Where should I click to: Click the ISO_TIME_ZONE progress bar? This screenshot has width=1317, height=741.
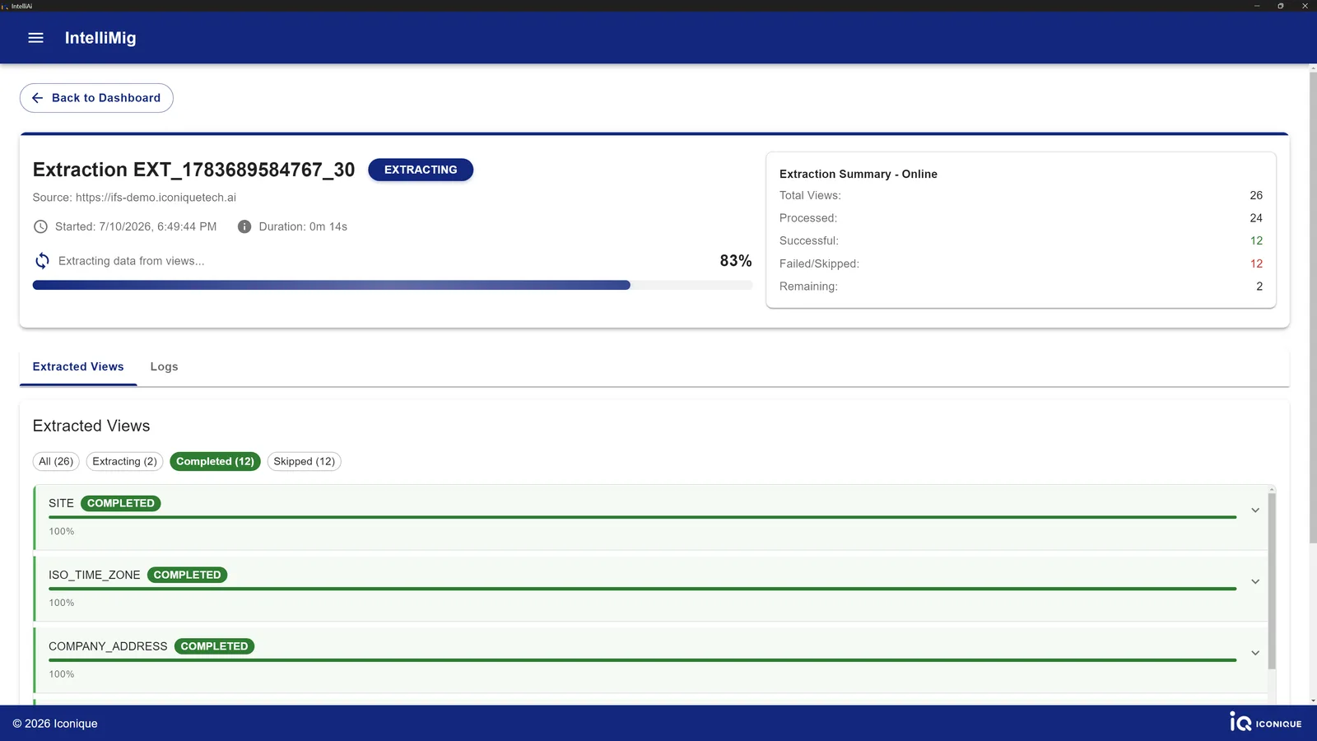(x=643, y=589)
